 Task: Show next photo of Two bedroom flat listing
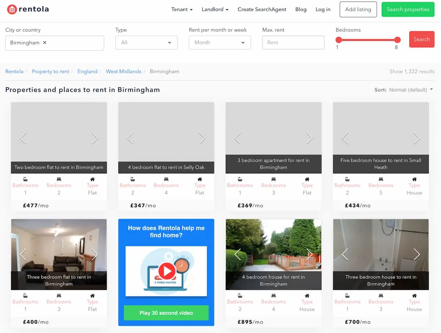[x=95, y=138]
